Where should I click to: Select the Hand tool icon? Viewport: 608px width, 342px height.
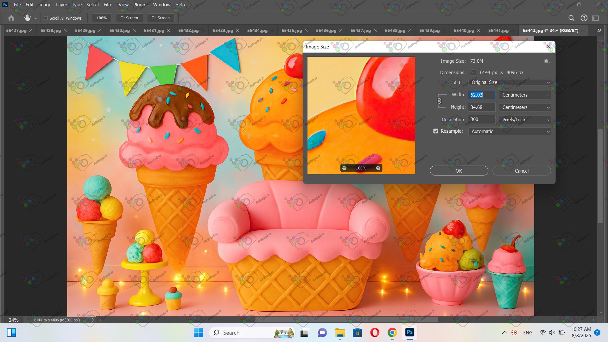pos(28,18)
